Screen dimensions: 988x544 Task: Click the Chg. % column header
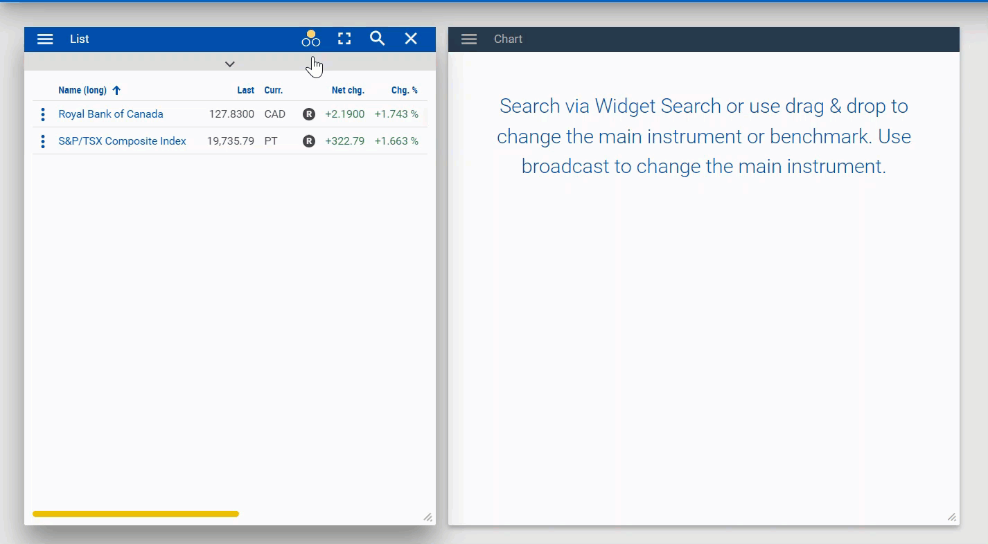[405, 90]
